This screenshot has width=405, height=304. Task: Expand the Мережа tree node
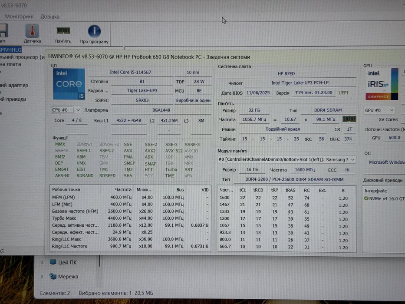pyautogui.click(x=42, y=277)
